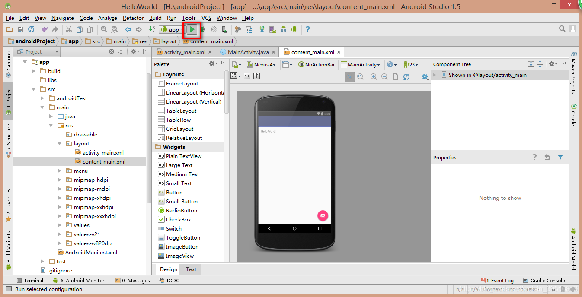Open the Gradle Console panel

(x=544, y=281)
